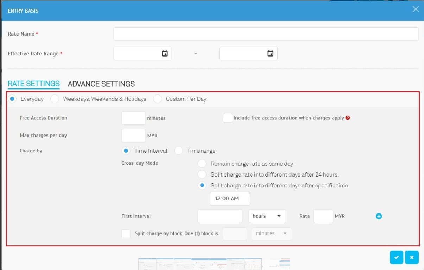Expand the first interval hours dropdown
Viewport: 424px width, 270px height.
click(267, 216)
